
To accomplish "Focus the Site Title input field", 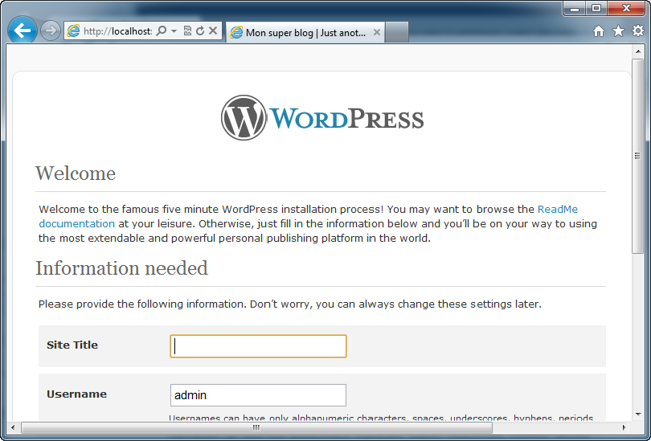I will 258,346.
